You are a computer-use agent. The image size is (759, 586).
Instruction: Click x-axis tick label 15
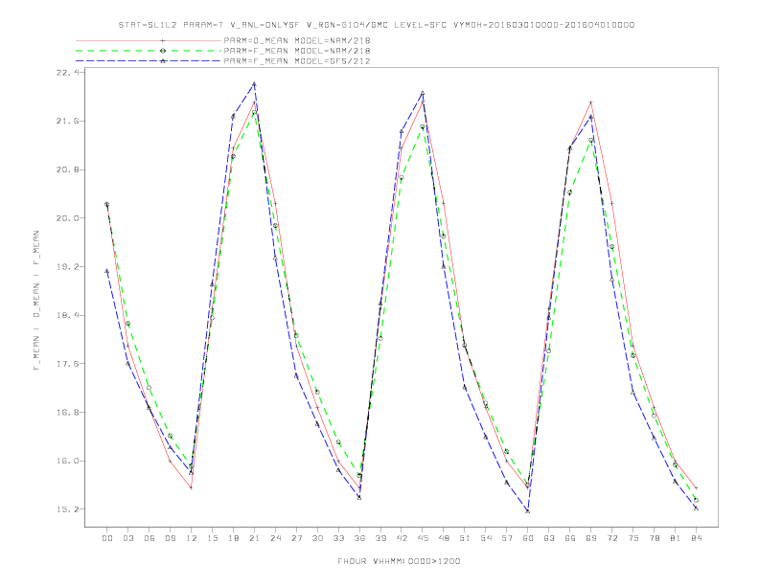212,538
